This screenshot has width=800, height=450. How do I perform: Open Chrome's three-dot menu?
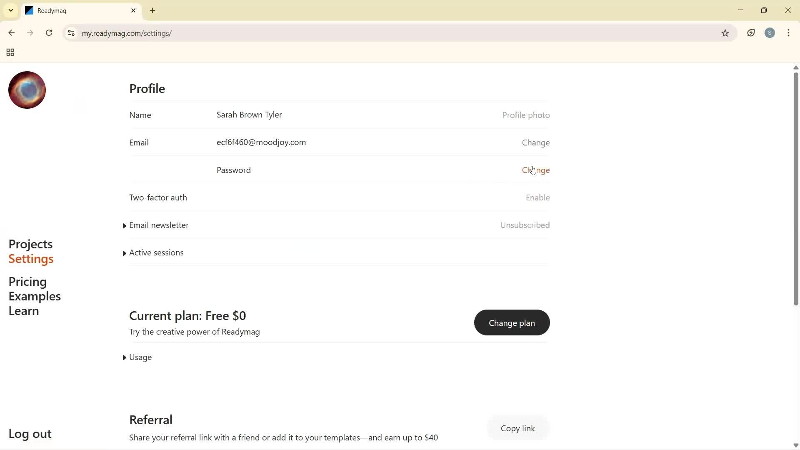[789, 33]
